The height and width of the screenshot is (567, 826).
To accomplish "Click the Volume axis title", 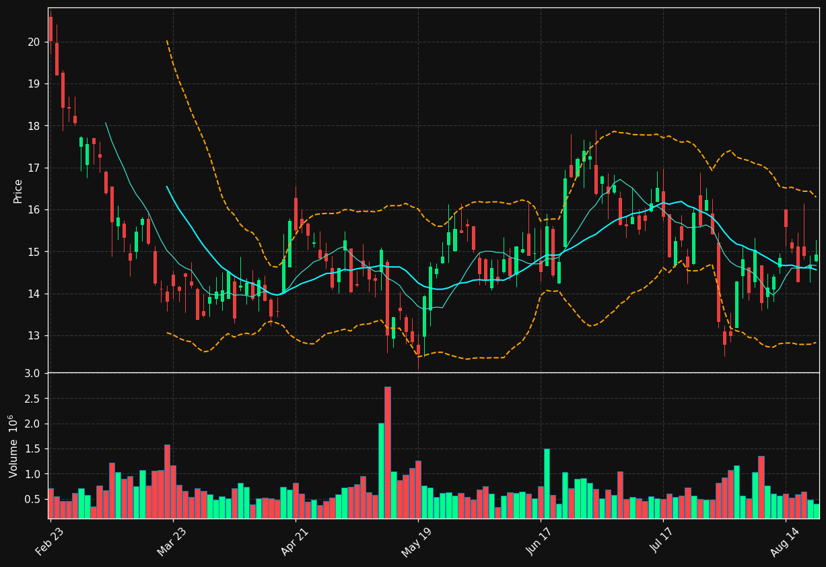I will tap(13, 446).
